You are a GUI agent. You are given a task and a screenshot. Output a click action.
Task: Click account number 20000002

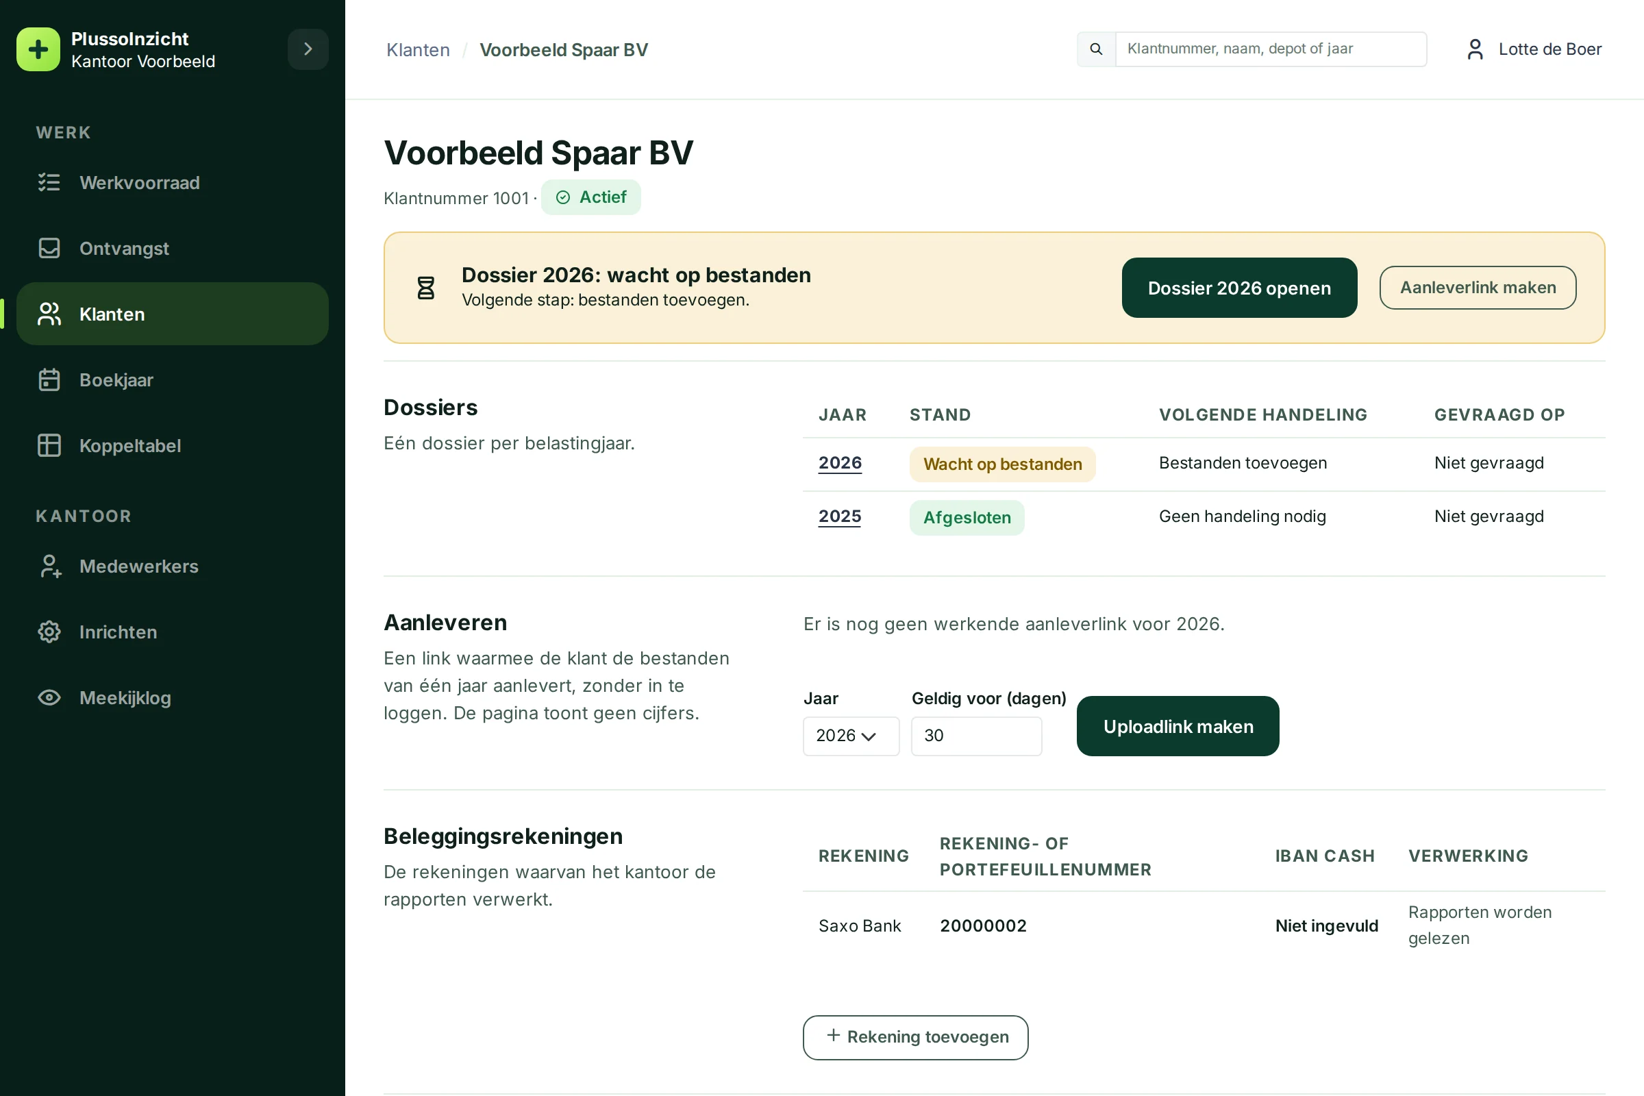point(984,925)
